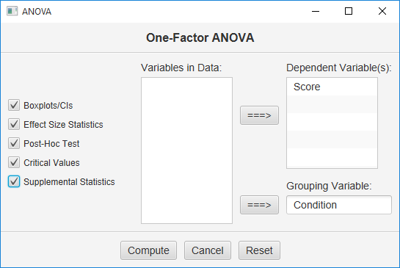
Task: Toggle the Effect Size Statistics checkbox
Action: [x=14, y=124]
